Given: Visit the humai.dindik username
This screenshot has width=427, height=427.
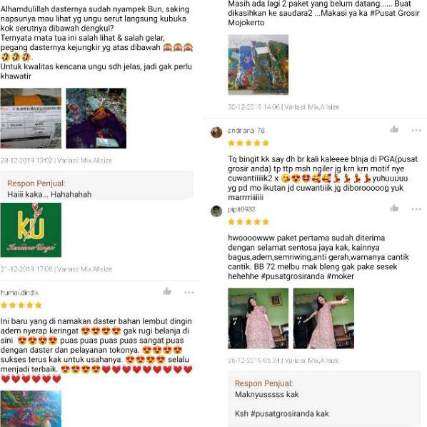Looking at the screenshot, I should pyautogui.click(x=19, y=293).
